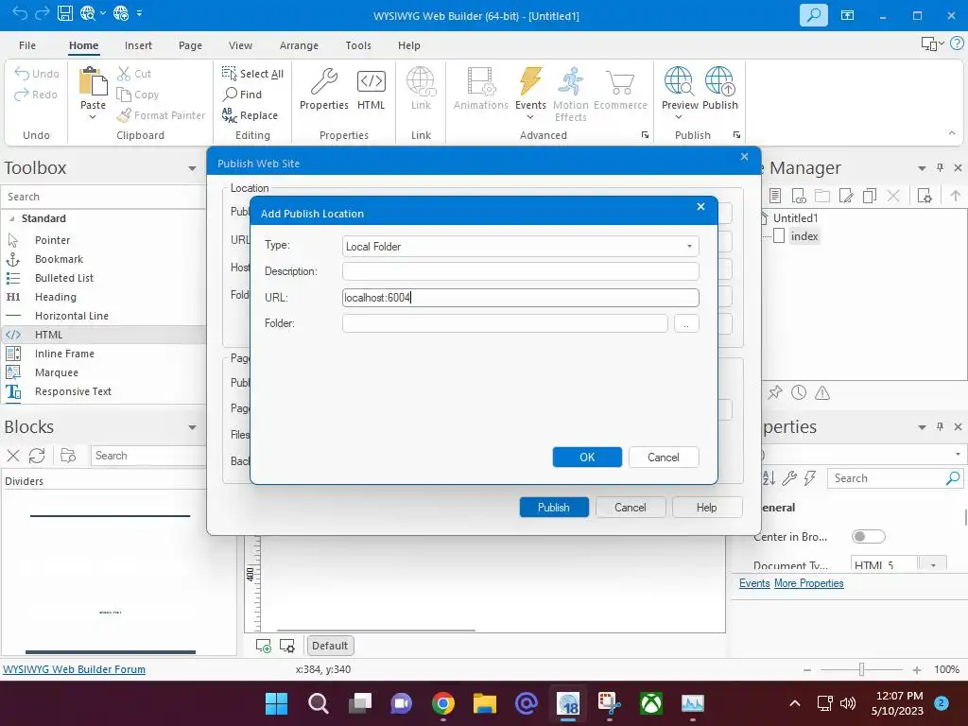968x726 pixels.
Task: Click Replace in Editing group
Action: 250,114
